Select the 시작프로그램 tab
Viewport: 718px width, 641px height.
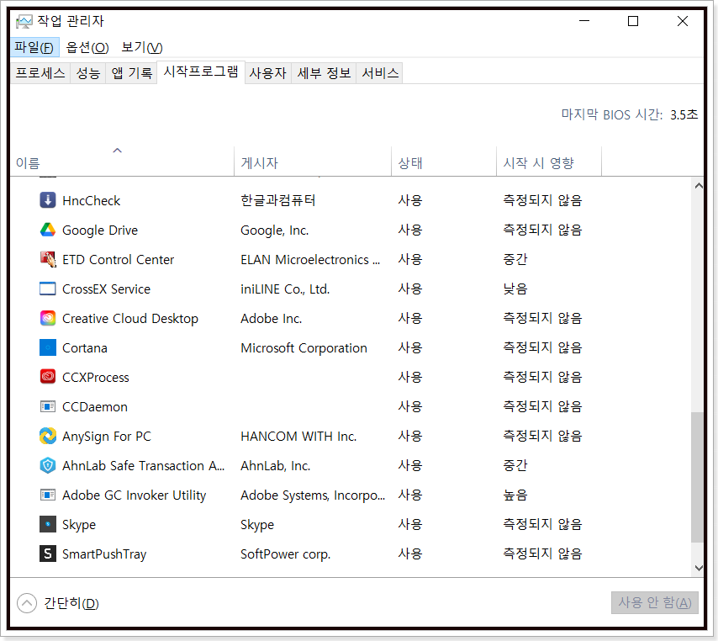tap(201, 72)
